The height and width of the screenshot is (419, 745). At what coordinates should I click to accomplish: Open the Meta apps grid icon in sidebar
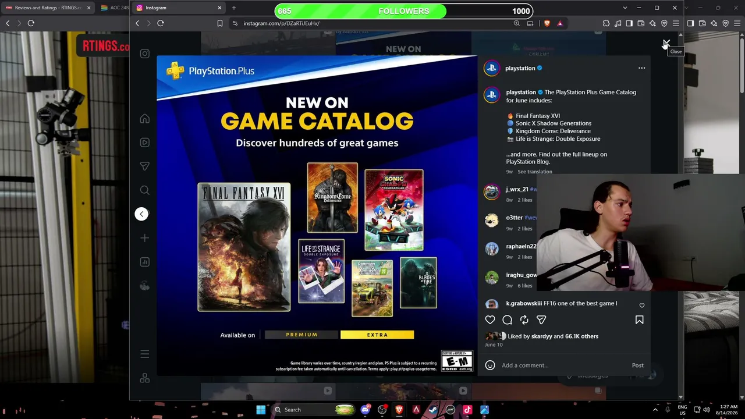tap(145, 378)
